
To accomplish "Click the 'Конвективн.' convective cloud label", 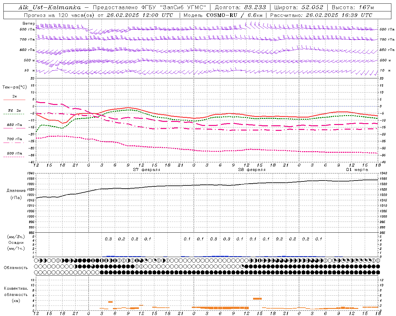I will coord(16,289).
